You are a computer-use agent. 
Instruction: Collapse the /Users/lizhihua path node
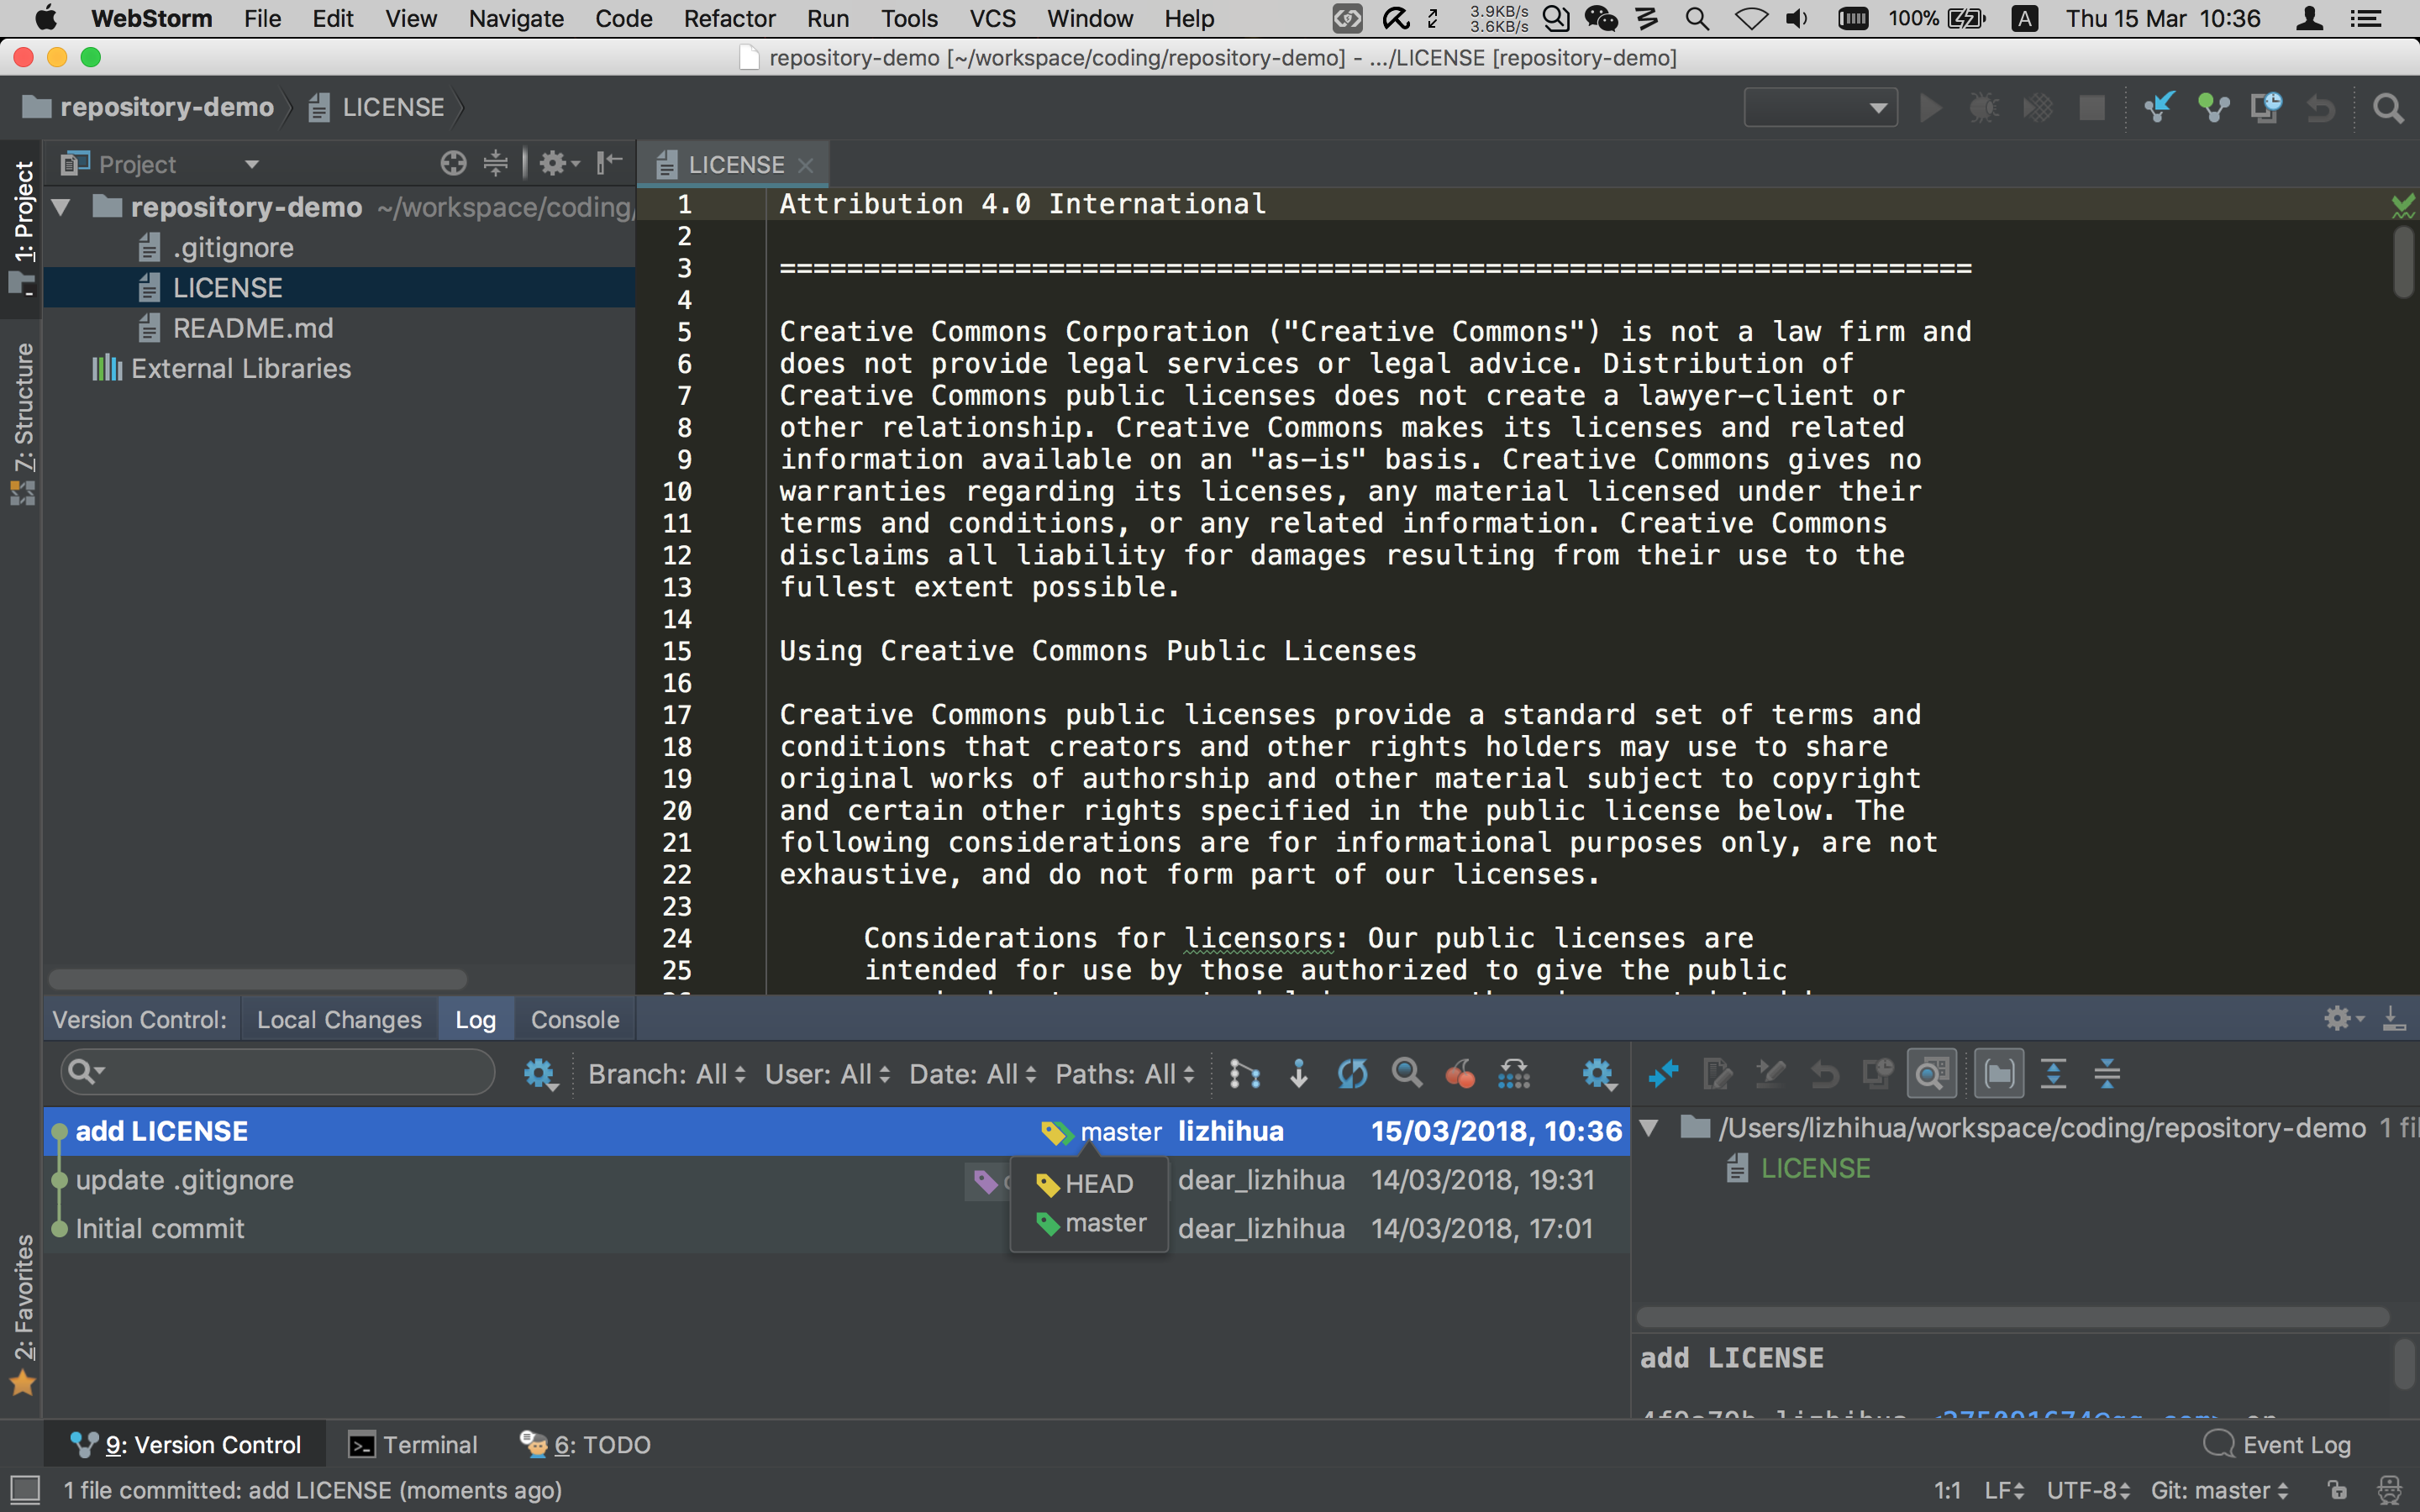[x=1650, y=1128]
